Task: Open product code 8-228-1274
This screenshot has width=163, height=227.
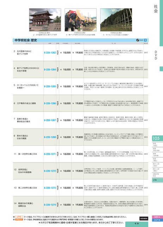Action: (x=50, y=205)
